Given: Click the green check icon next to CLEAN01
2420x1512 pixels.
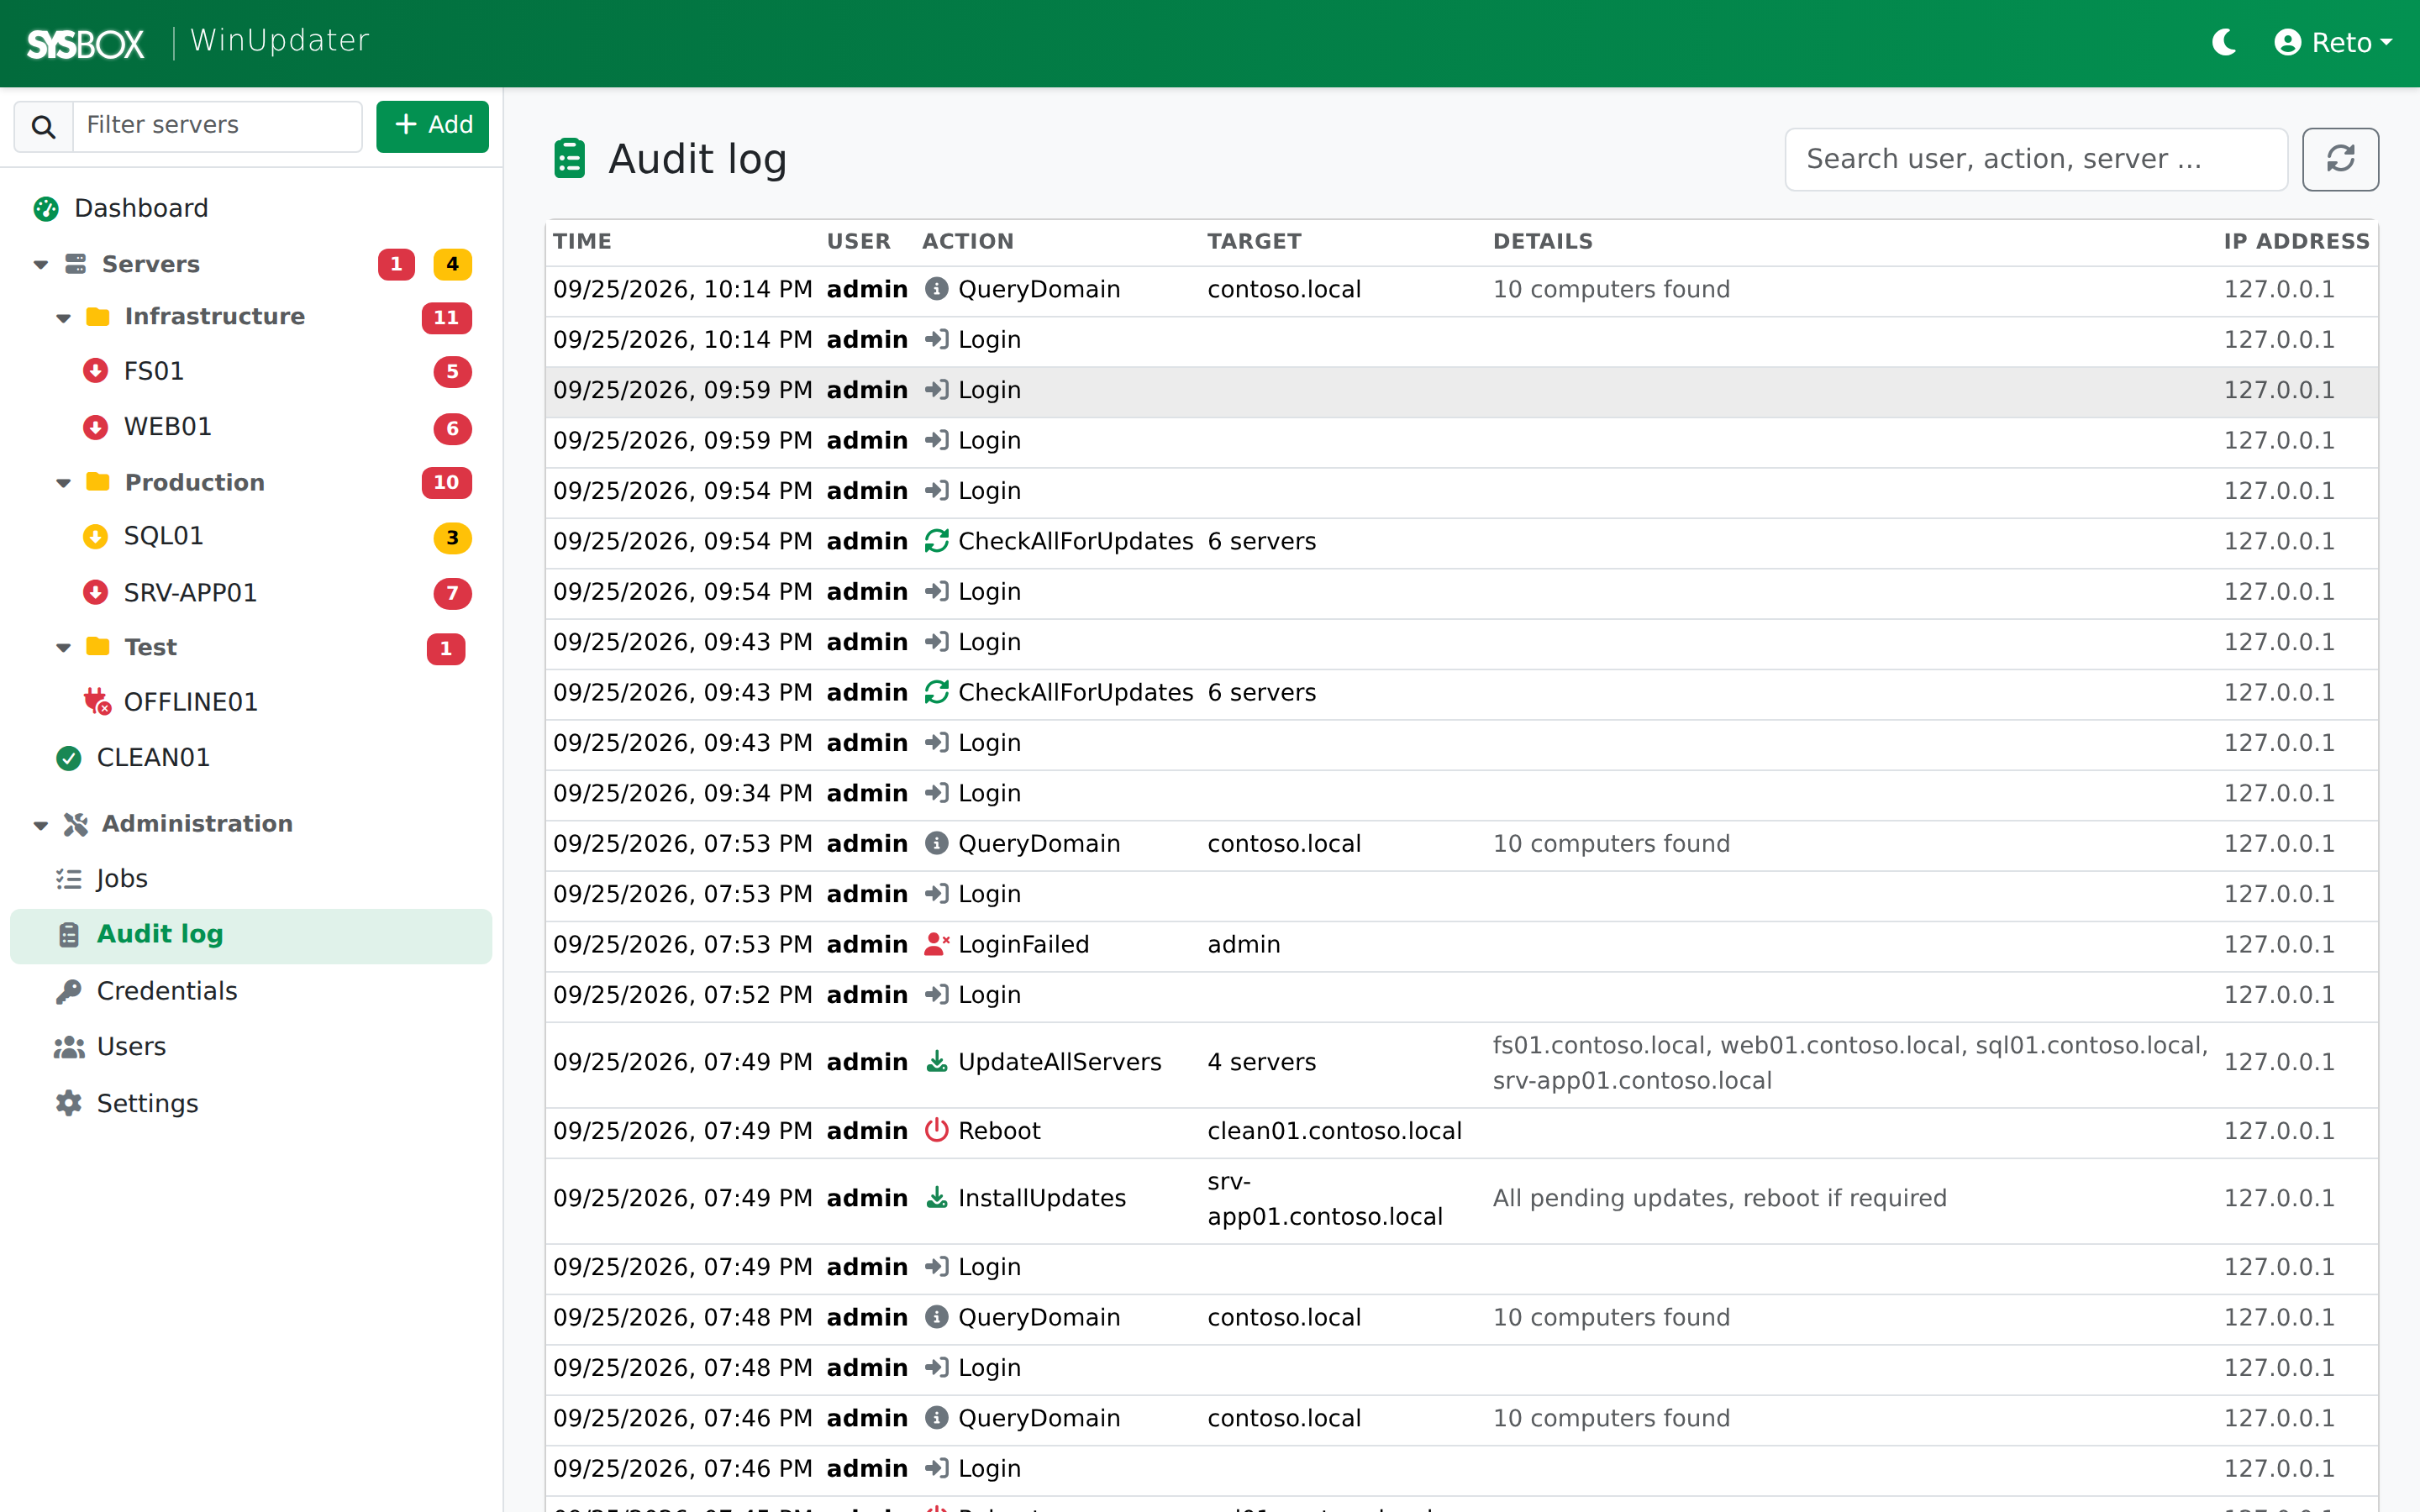Looking at the screenshot, I should [68, 759].
